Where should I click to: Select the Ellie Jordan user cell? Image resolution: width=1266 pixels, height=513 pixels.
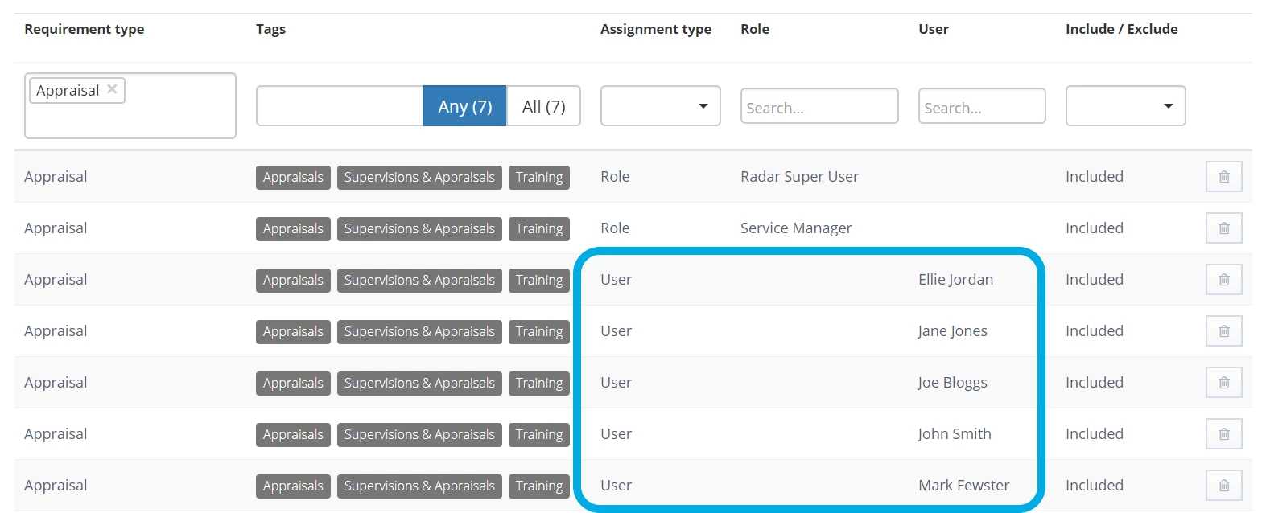pos(955,280)
